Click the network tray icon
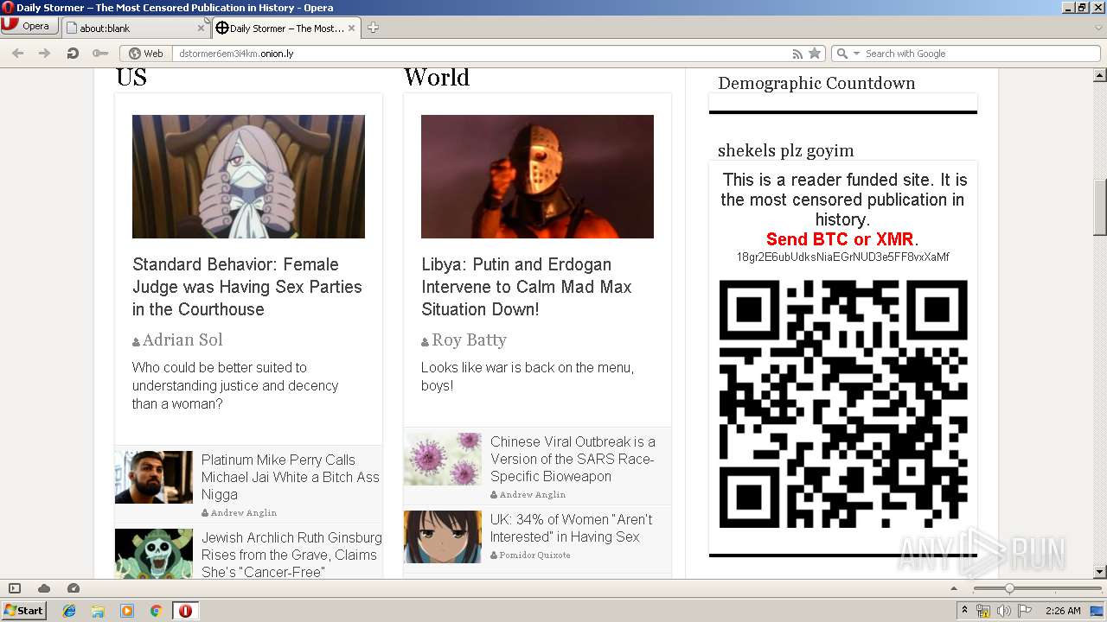This screenshot has width=1107, height=622. point(983,611)
